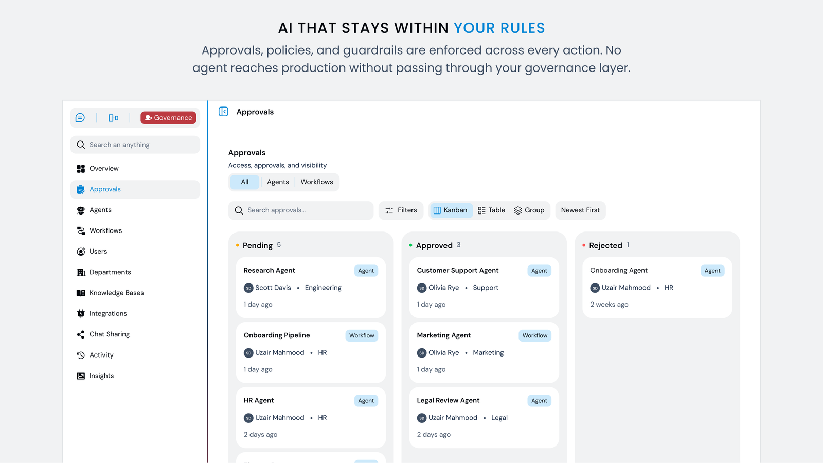Open the Filters options
The width and height of the screenshot is (823, 463).
coord(401,210)
